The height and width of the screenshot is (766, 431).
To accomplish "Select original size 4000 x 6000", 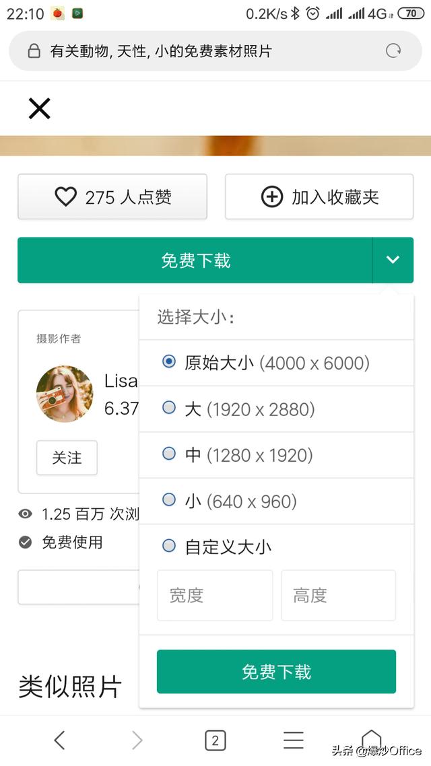I will coord(169,361).
